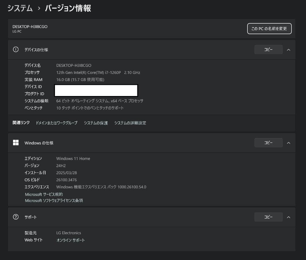This screenshot has width=306, height=260.
Task: Open ドメインまたはワークグループ link
Action: [56, 123]
